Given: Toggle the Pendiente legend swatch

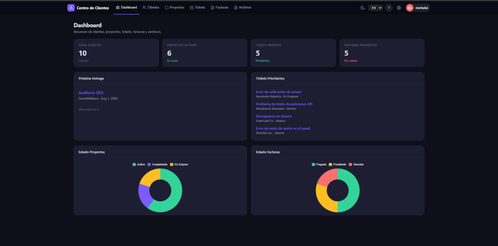Looking at the screenshot, I should 330,164.
